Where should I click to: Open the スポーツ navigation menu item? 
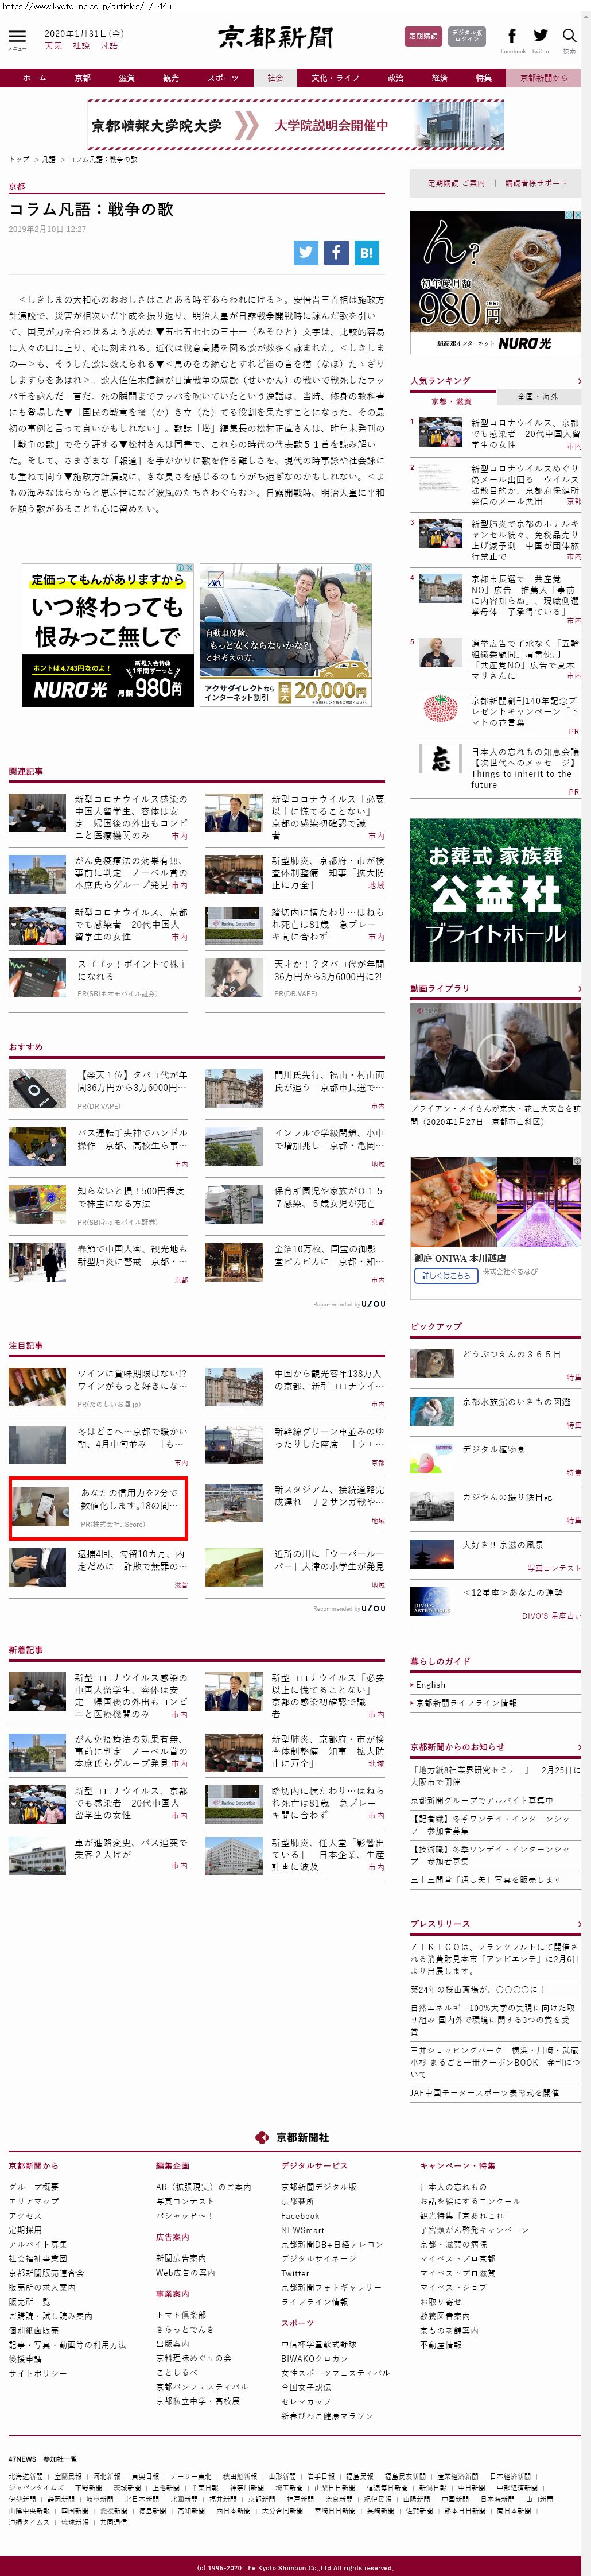click(223, 78)
